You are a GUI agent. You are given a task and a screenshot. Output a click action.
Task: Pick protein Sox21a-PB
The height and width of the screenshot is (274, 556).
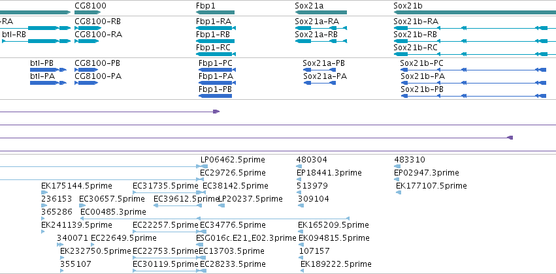click(324, 63)
